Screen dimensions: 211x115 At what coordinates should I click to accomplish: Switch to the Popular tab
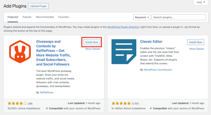click(x=27, y=17)
